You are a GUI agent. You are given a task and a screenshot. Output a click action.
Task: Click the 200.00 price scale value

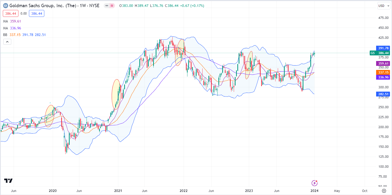click(383, 127)
